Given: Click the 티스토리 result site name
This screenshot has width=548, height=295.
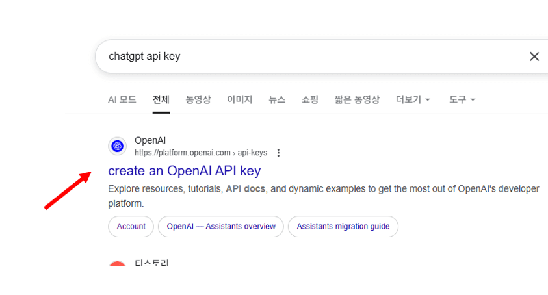Looking at the screenshot, I should coord(151,263).
